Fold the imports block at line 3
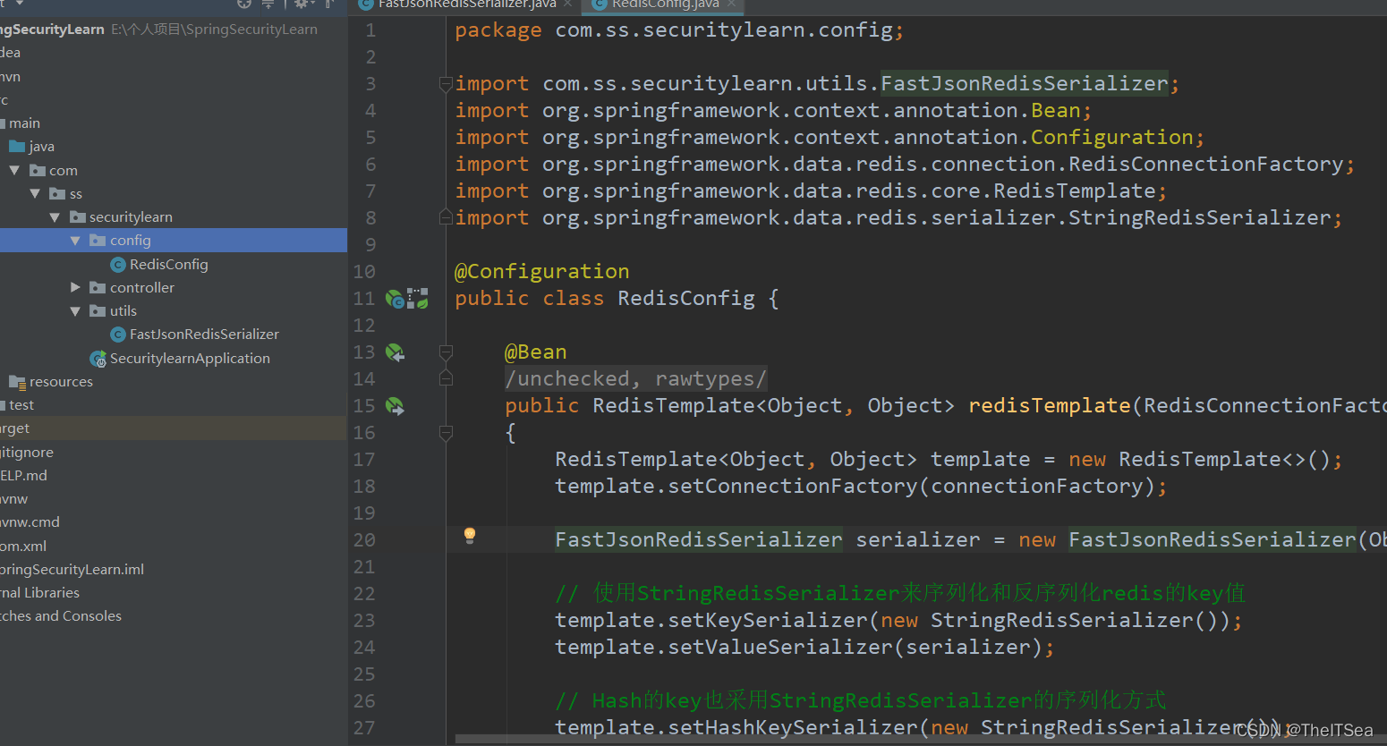The width and height of the screenshot is (1387, 746). click(x=446, y=84)
